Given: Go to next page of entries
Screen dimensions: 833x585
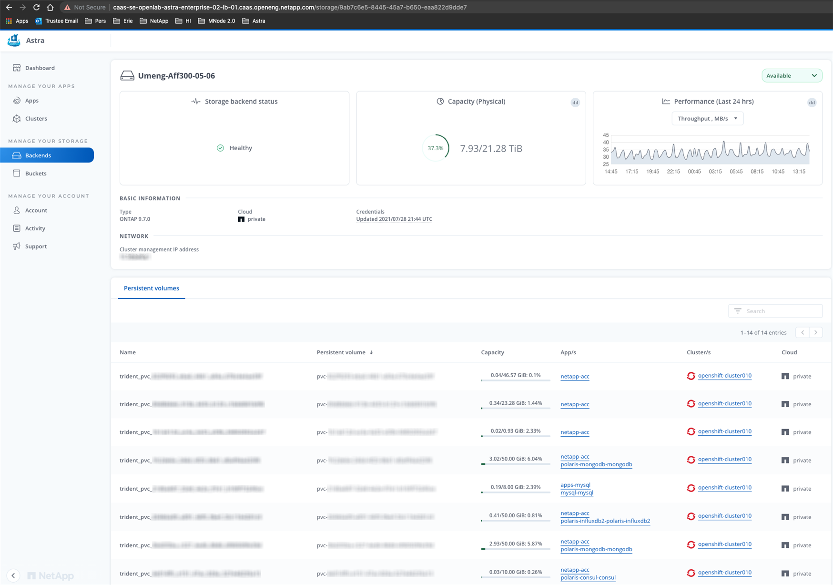Looking at the screenshot, I should click(816, 332).
